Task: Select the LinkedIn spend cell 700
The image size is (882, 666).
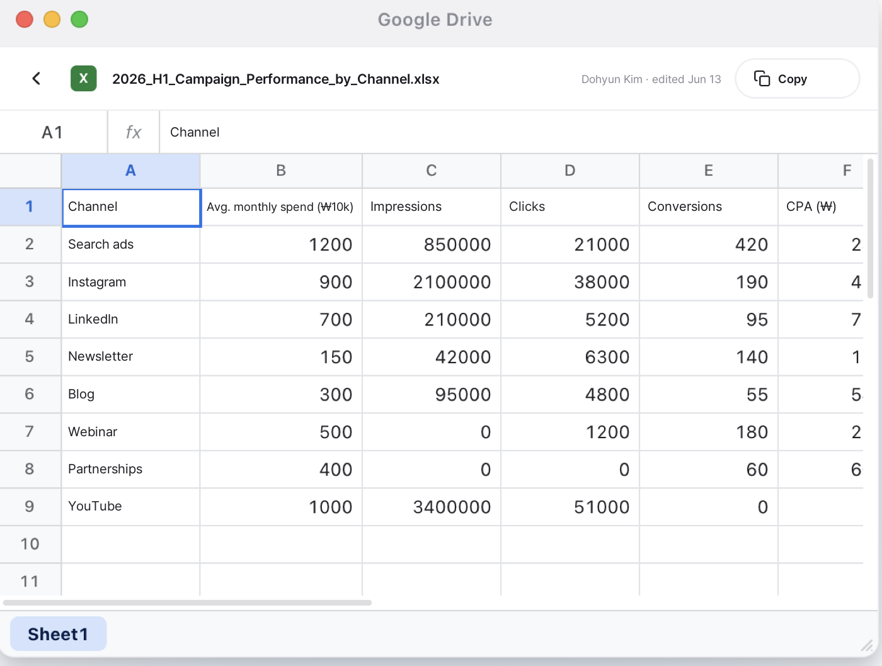Action: click(281, 319)
